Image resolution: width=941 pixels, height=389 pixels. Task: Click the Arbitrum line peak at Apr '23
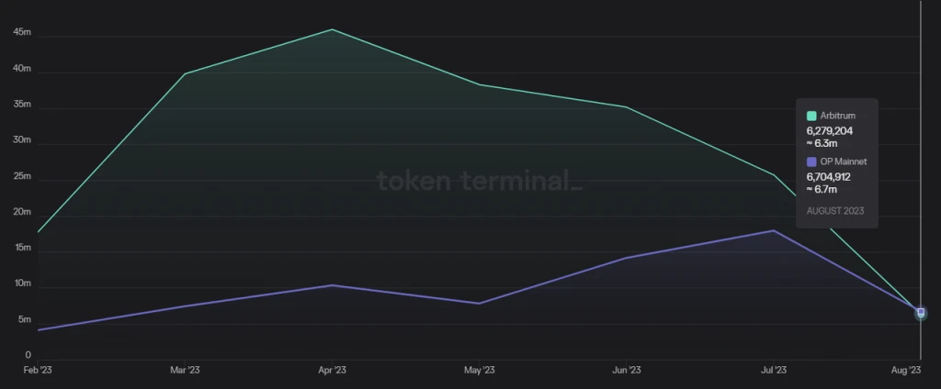332,29
